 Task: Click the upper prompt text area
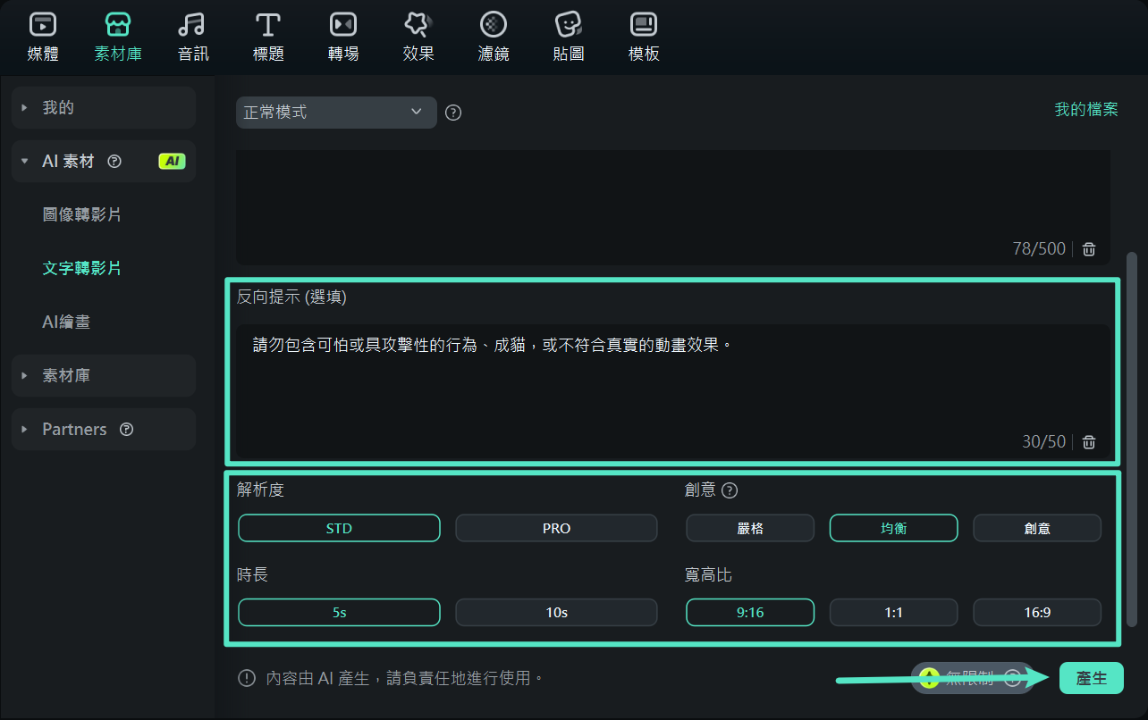[x=672, y=207]
